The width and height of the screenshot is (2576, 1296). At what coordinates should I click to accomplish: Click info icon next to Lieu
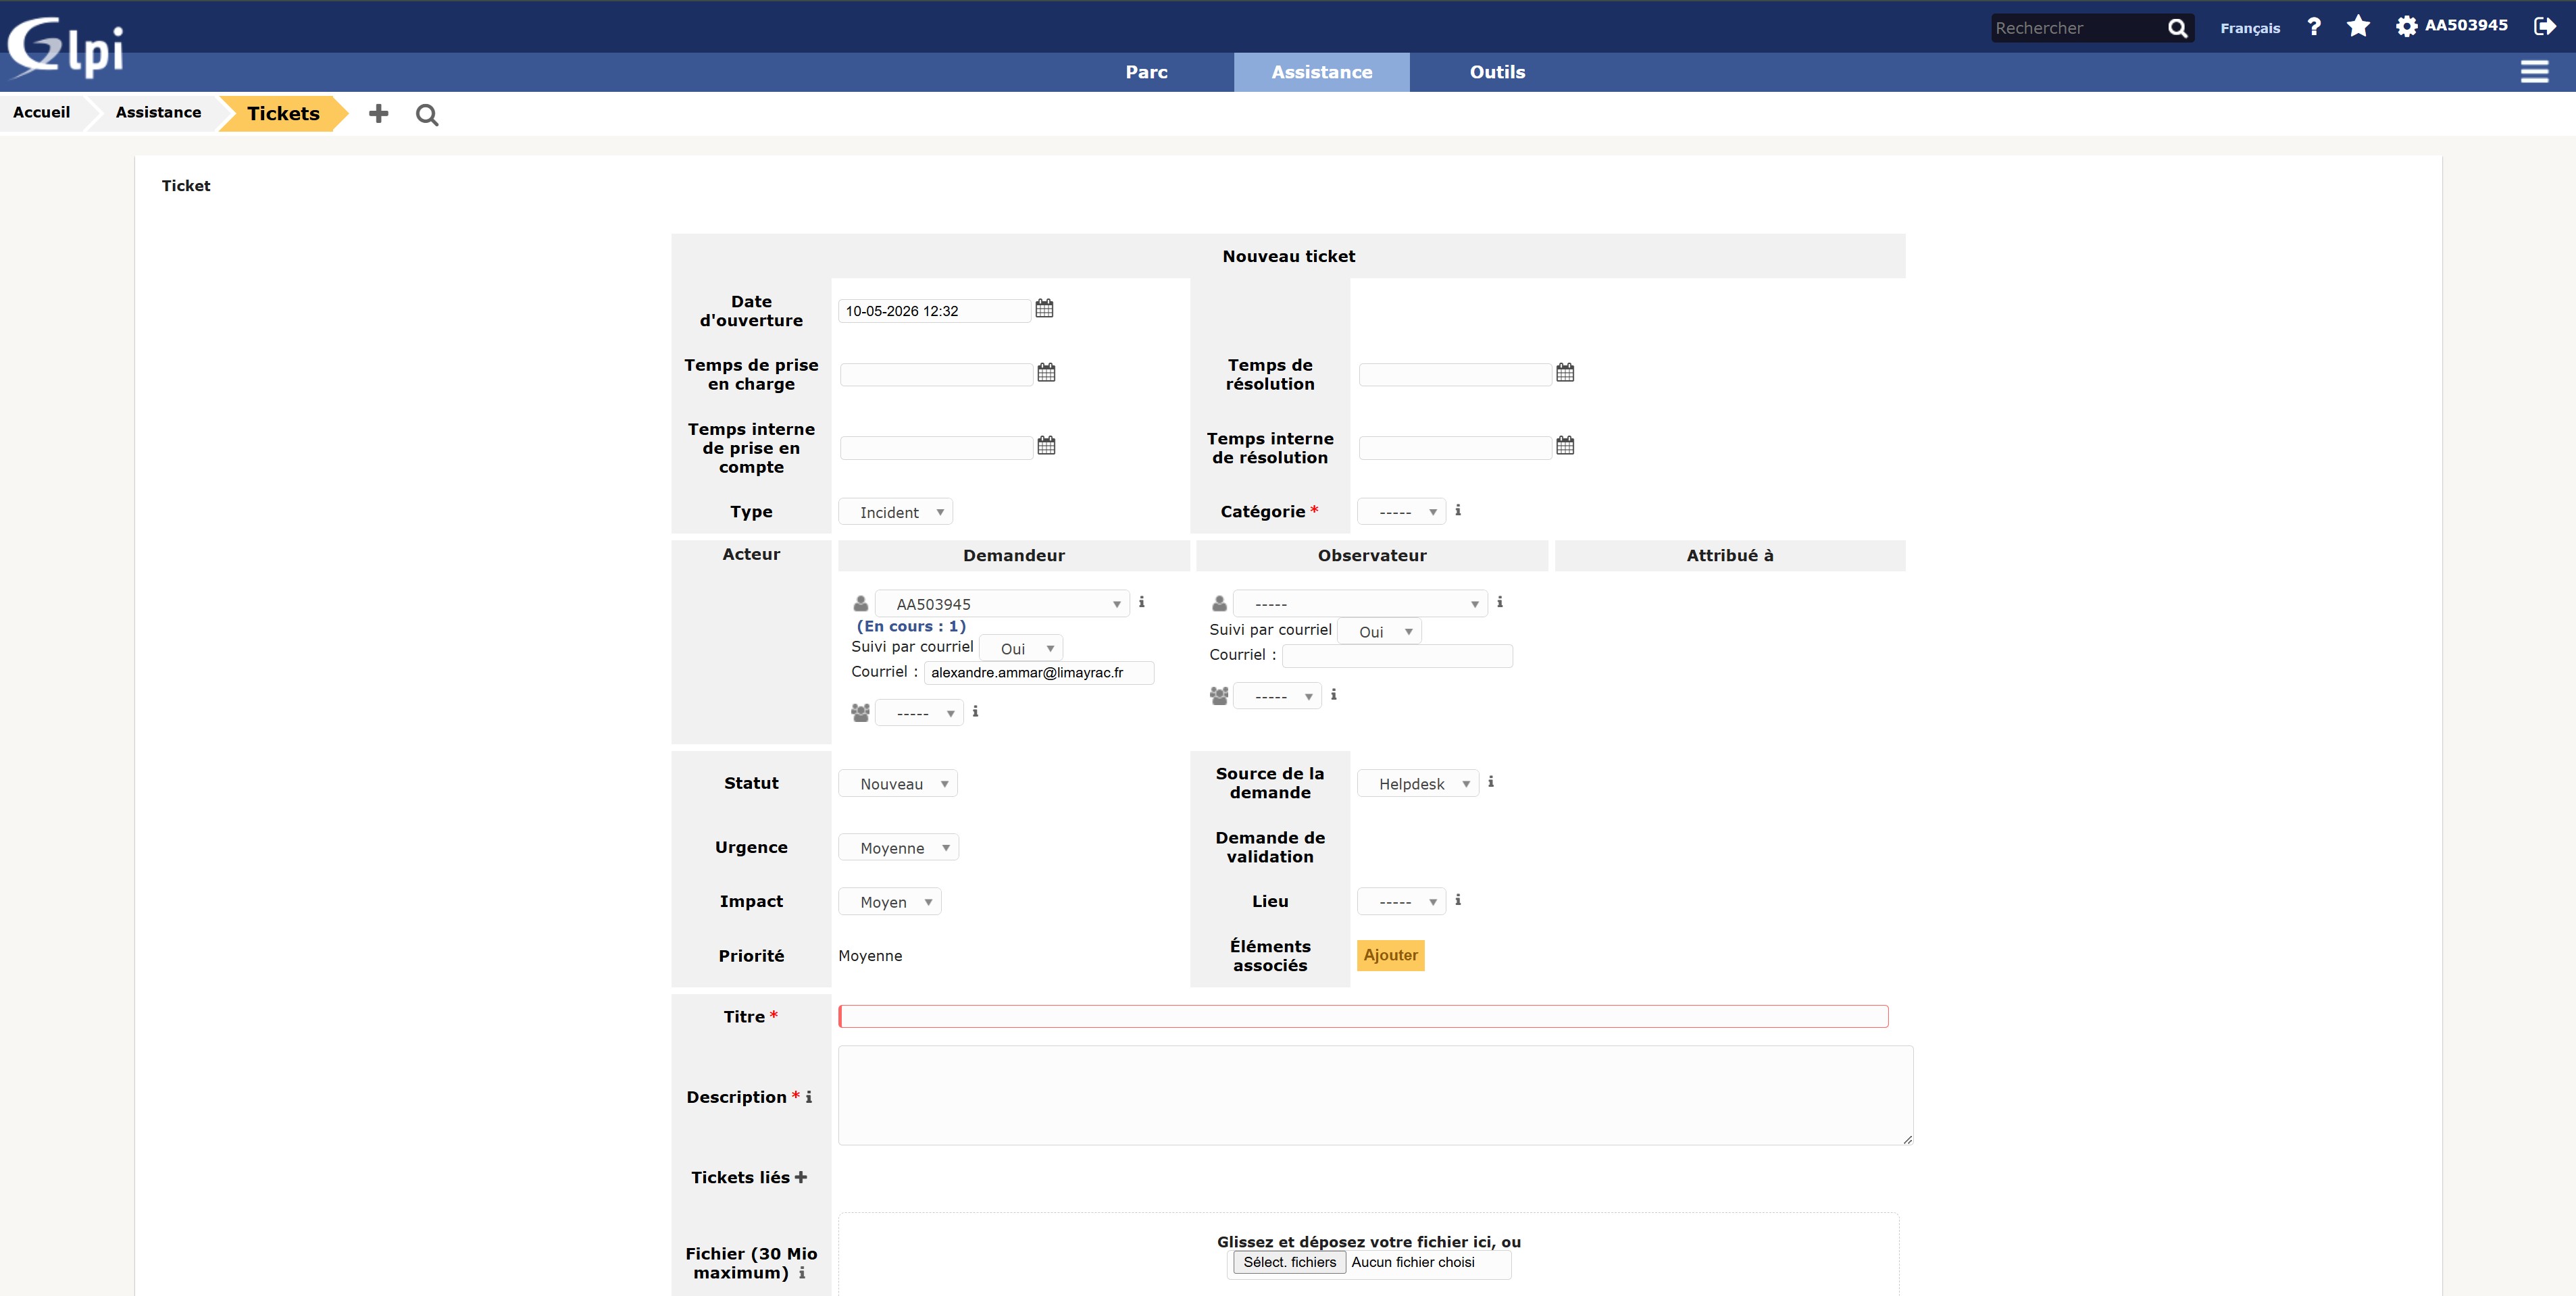pyautogui.click(x=1458, y=900)
